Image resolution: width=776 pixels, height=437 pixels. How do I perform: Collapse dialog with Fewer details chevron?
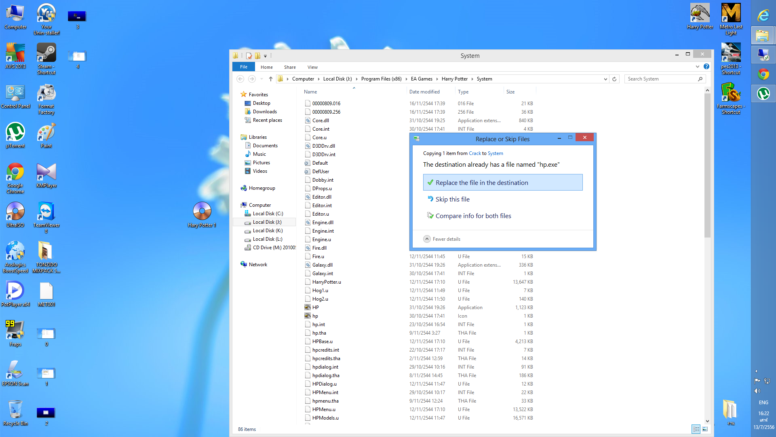[427, 239]
